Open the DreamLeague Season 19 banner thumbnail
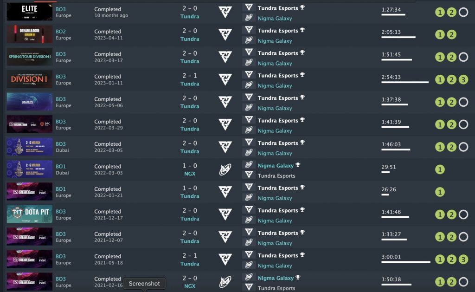 [29, 35]
